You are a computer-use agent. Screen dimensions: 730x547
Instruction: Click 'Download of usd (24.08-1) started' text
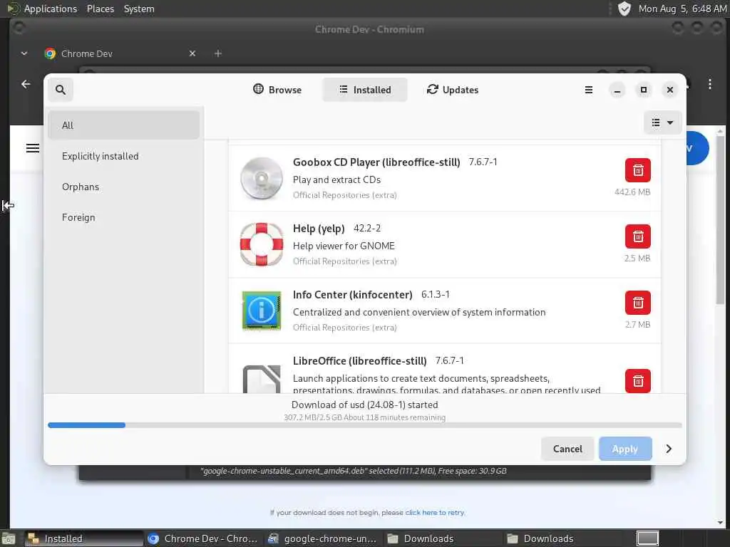(x=364, y=405)
